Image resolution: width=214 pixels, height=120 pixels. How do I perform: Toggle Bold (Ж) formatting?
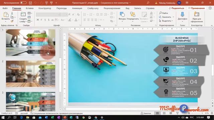[x=38, y=20]
